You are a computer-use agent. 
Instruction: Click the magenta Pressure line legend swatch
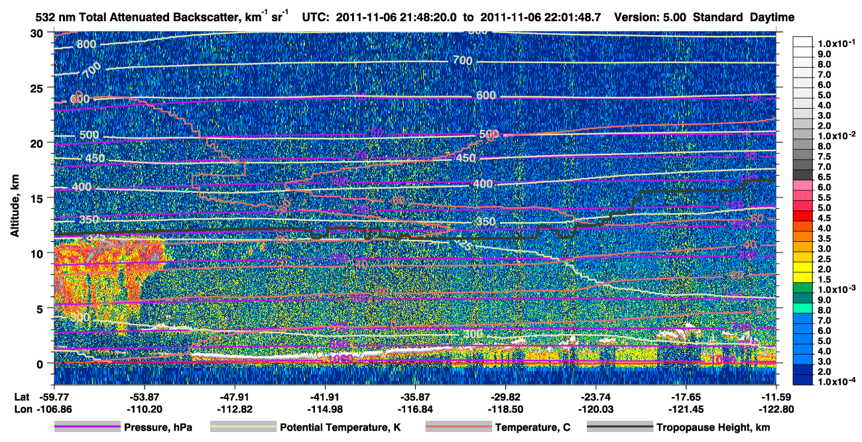[x=88, y=427]
